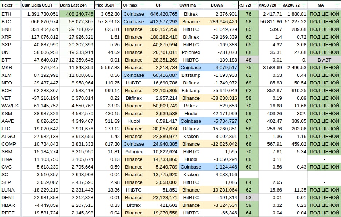Click Bitstamp cell in XLM row
This screenshot has height=217, width=341.
coord(191,75)
